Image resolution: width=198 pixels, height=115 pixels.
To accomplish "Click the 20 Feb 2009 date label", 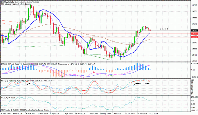I will [6, 113].
